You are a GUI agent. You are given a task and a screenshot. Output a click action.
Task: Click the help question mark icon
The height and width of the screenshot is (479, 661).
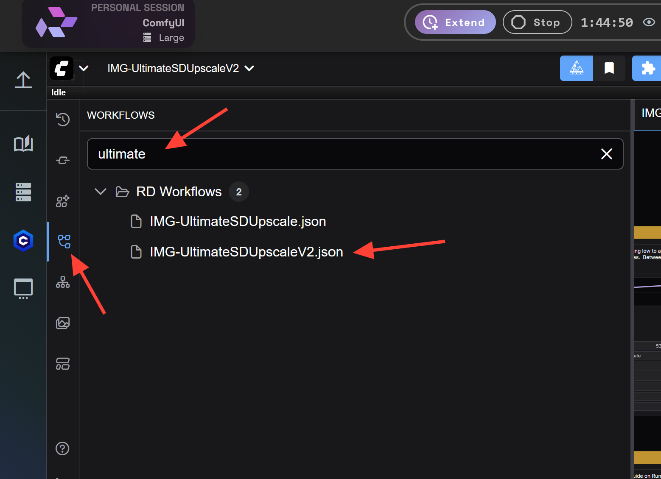click(63, 448)
